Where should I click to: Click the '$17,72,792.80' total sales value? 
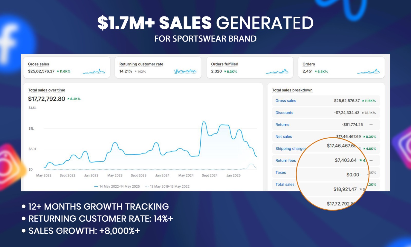point(46,99)
